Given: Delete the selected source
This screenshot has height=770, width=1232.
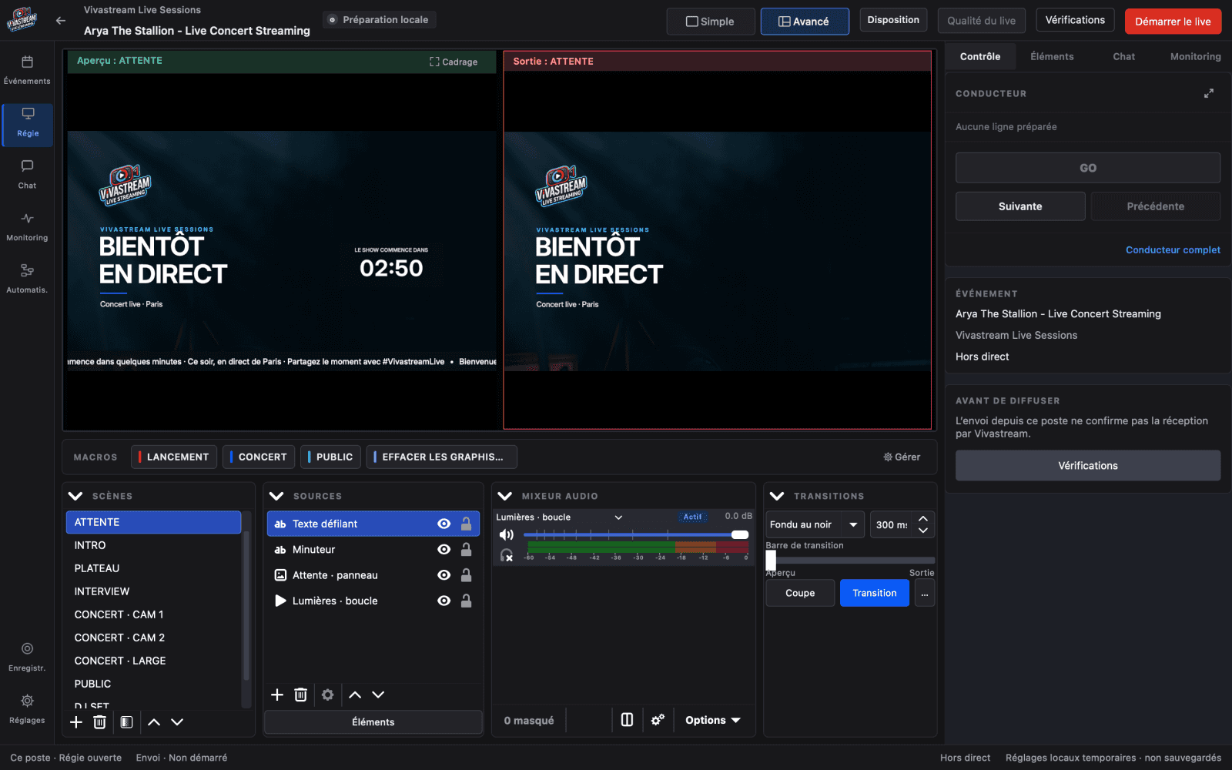Looking at the screenshot, I should coord(300,695).
